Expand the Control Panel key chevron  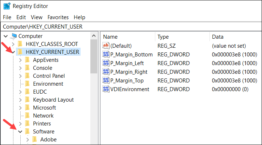click(20, 76)
